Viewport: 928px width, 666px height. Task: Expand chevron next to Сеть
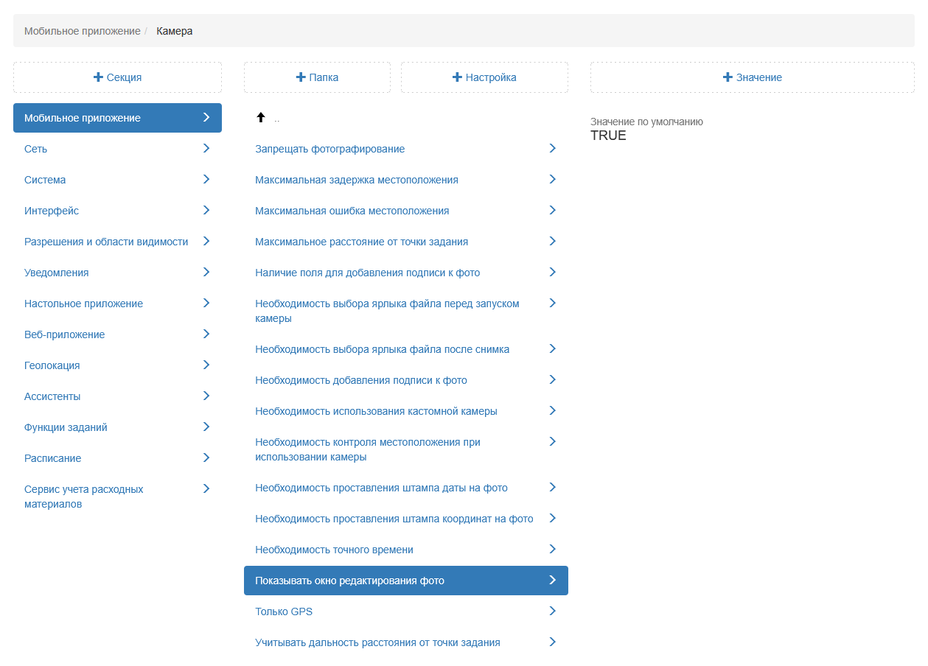[x=206, y=149]
